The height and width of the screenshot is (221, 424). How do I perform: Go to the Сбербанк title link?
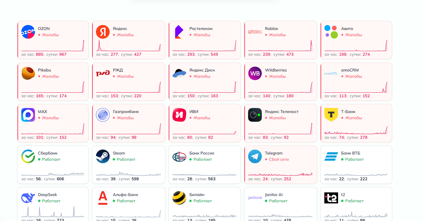coord(48,153)
